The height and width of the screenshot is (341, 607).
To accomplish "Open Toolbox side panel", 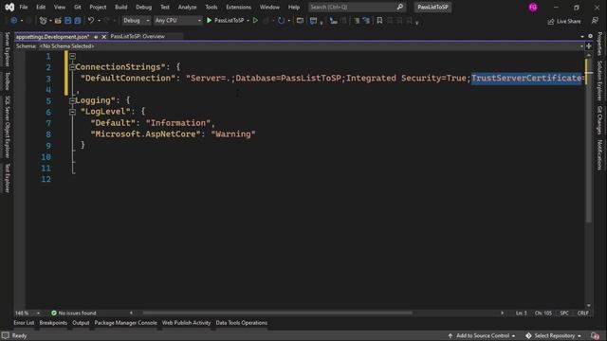I will (x=7, y=81).
